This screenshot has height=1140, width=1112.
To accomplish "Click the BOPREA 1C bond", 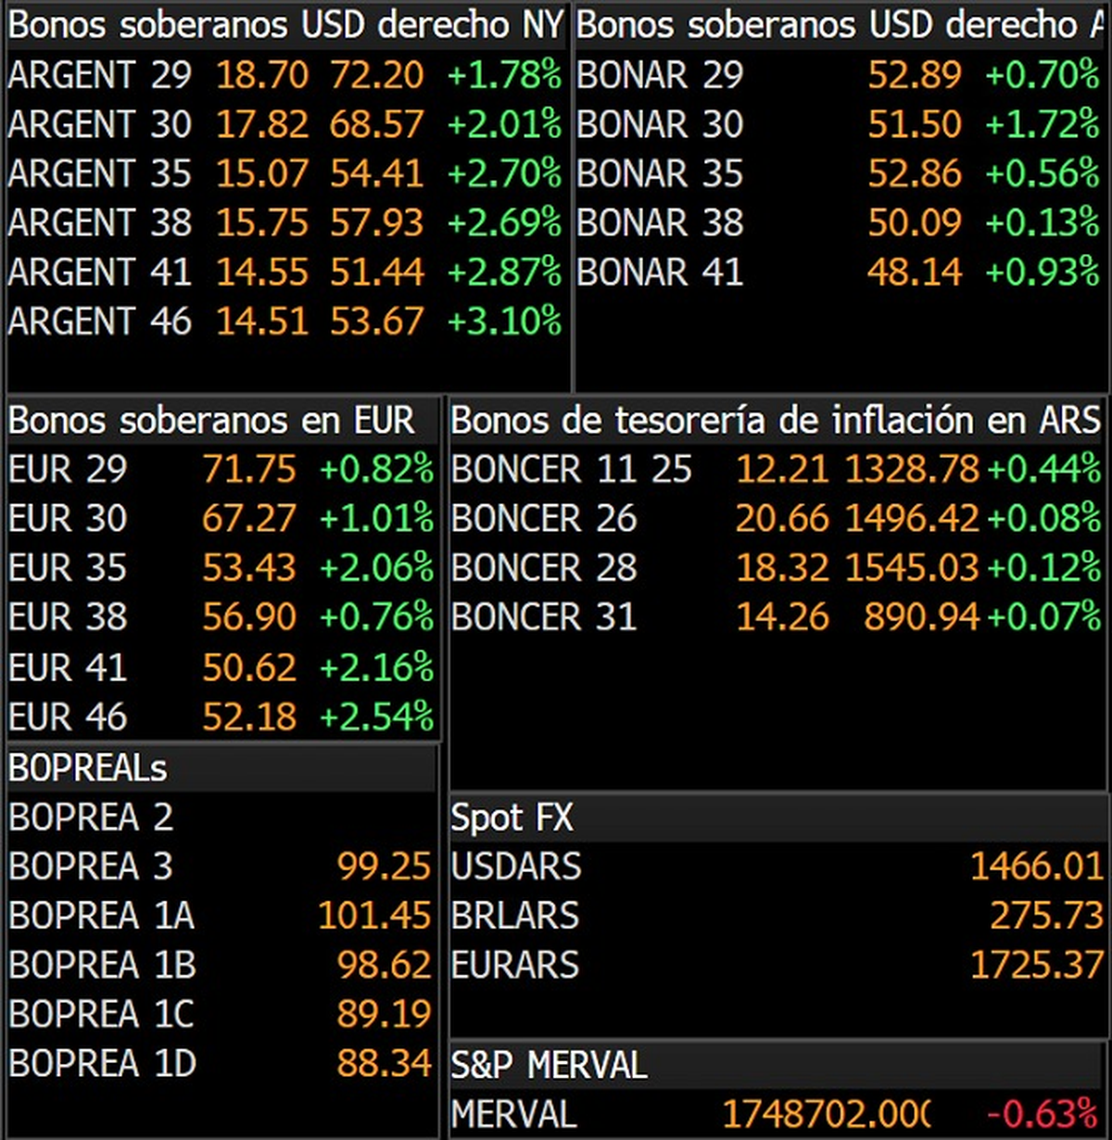I will pyautogui.click(x=102, y=1014).
